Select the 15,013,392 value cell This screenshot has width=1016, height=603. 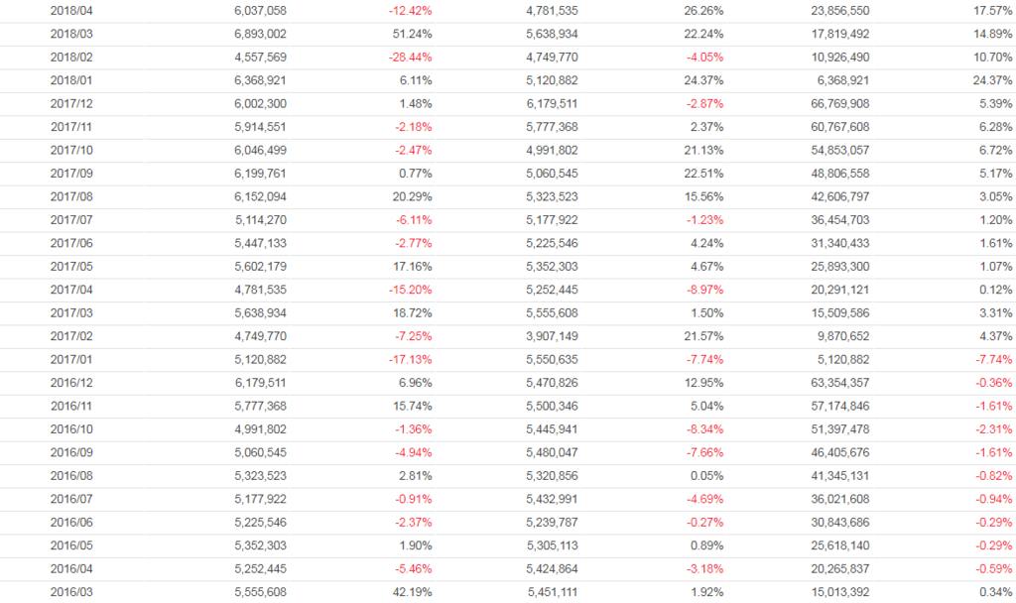click(x=841, y=592)
